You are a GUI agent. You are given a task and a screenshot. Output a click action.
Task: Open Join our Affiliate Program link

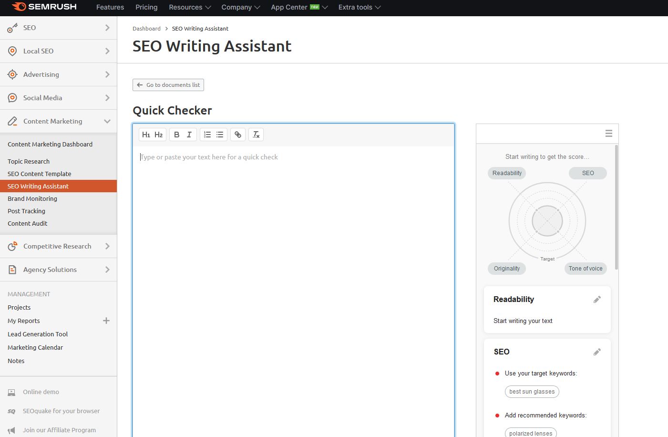tap(60, 430)
